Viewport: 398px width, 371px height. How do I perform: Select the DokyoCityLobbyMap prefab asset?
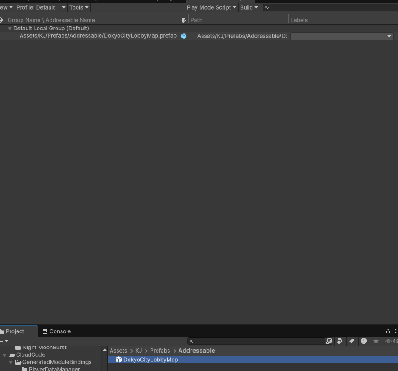pos(253,360)
